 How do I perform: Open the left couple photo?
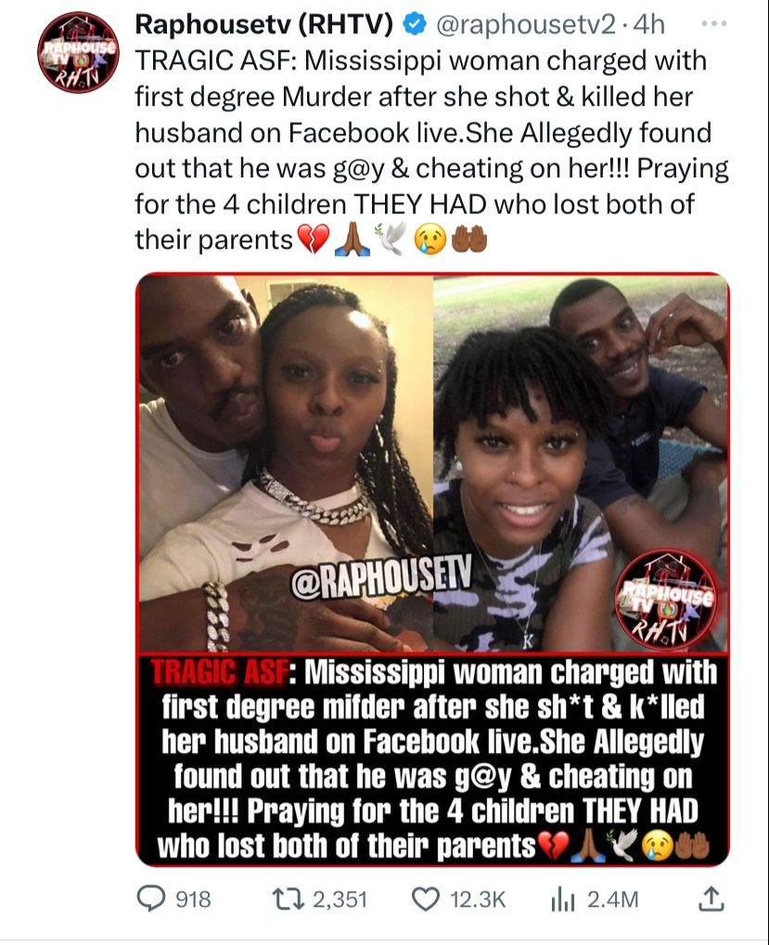point(286,463)
